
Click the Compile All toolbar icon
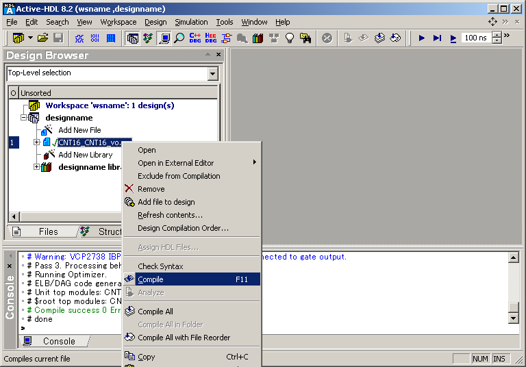pos(379,38)
